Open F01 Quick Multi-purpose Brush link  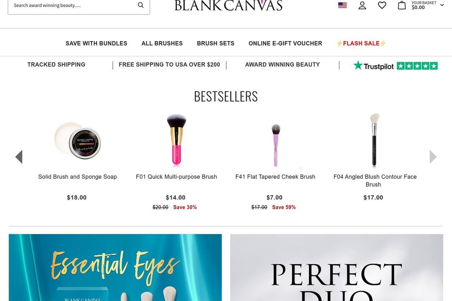[x=176, y=177]
